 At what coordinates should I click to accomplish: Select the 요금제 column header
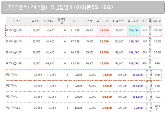point(17,21)
